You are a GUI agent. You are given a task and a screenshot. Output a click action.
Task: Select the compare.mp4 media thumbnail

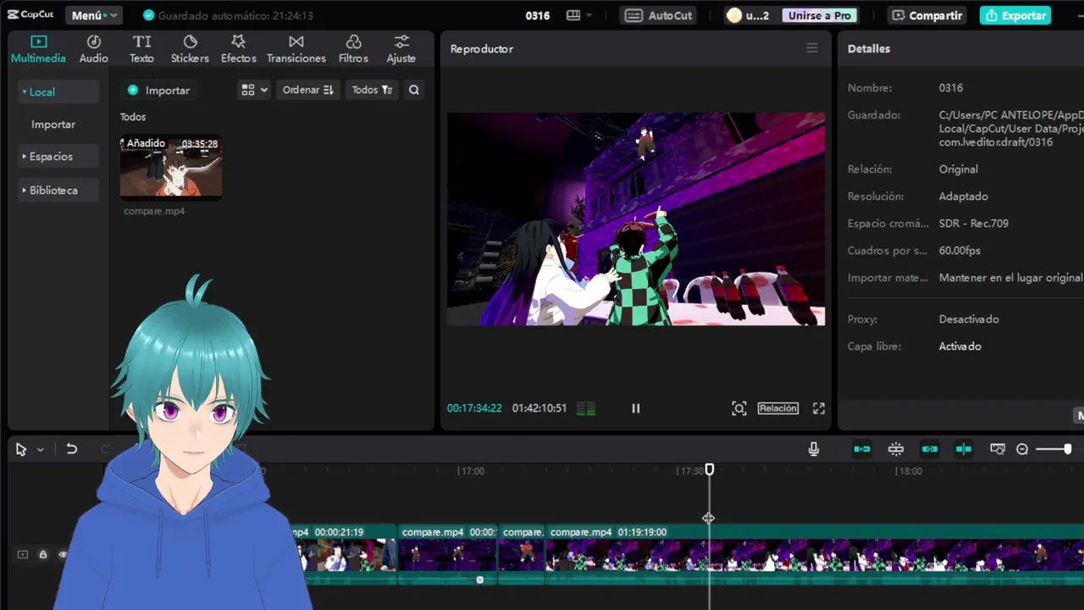pos(171,168)
